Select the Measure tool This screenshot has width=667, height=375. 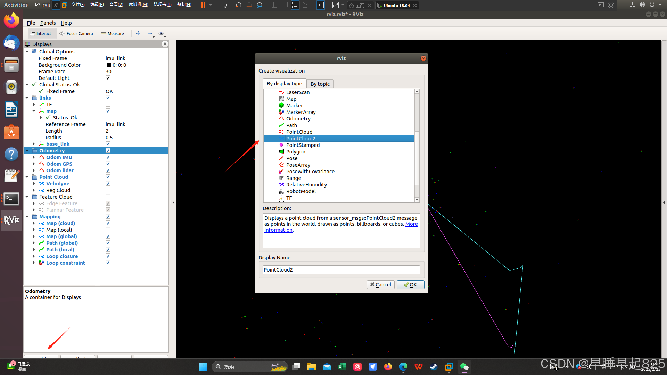coord(112,33)
